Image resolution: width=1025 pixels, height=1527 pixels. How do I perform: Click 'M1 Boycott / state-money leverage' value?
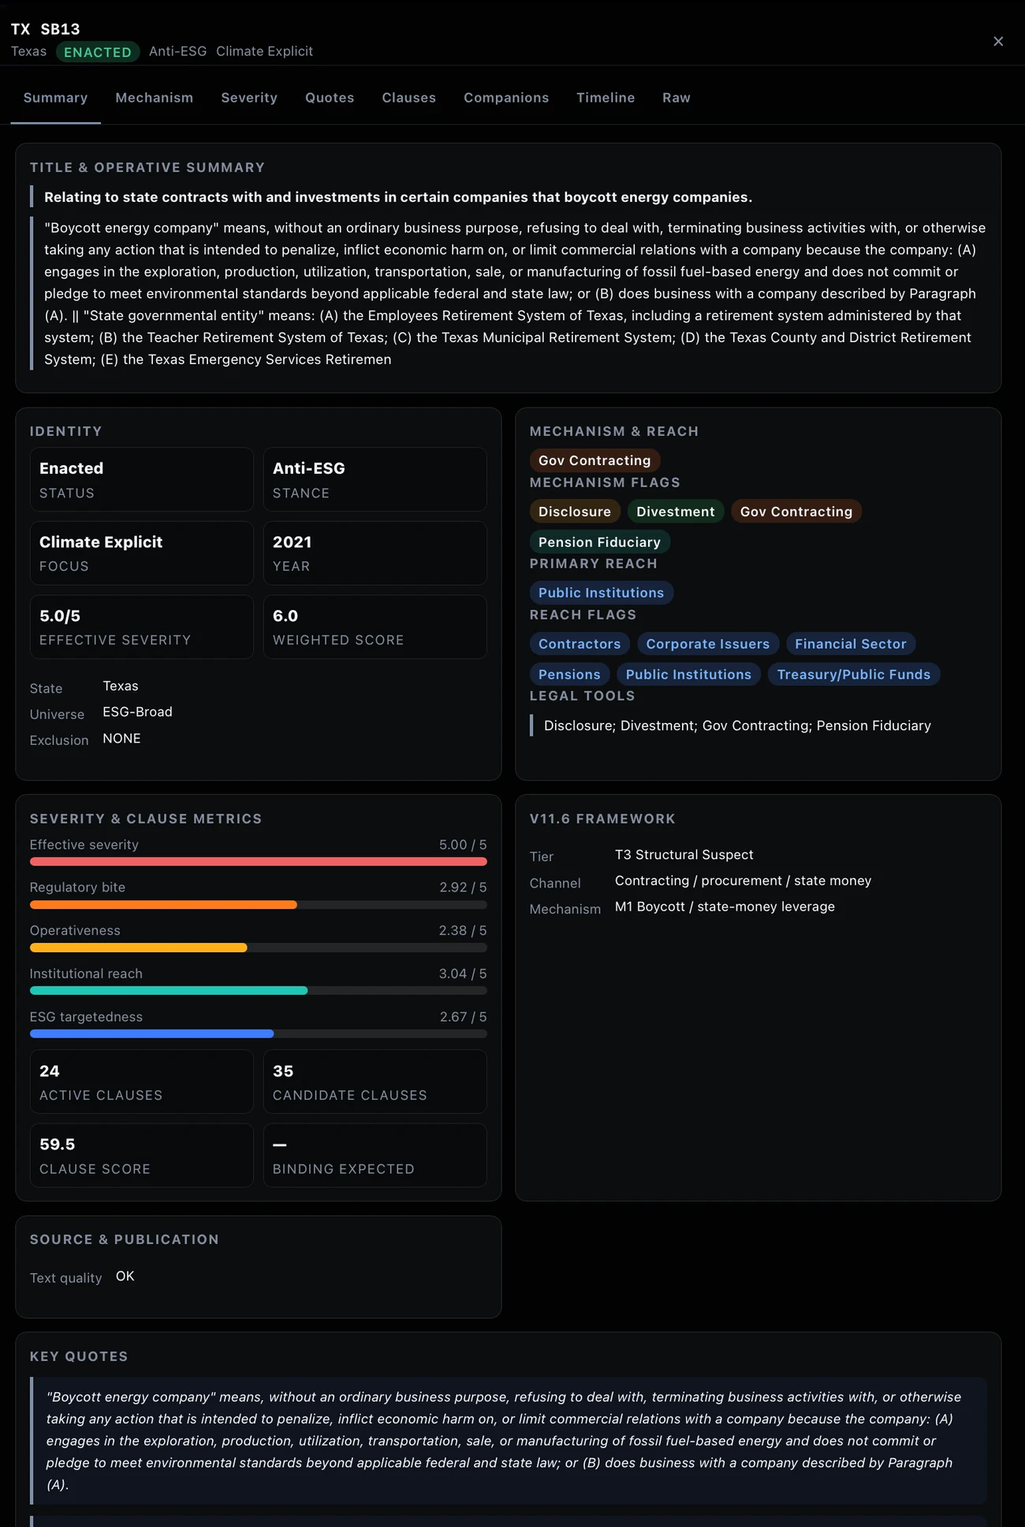(725, 907)
